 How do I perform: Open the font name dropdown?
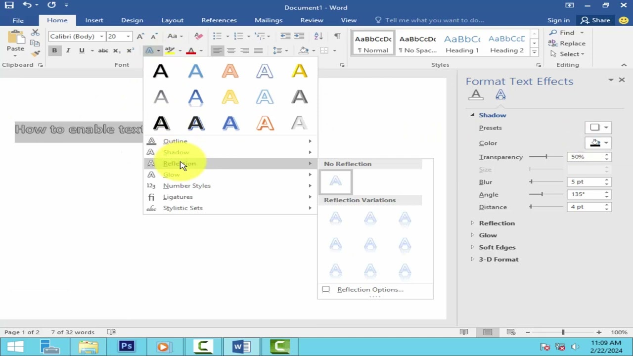click(x=101, y=36)
